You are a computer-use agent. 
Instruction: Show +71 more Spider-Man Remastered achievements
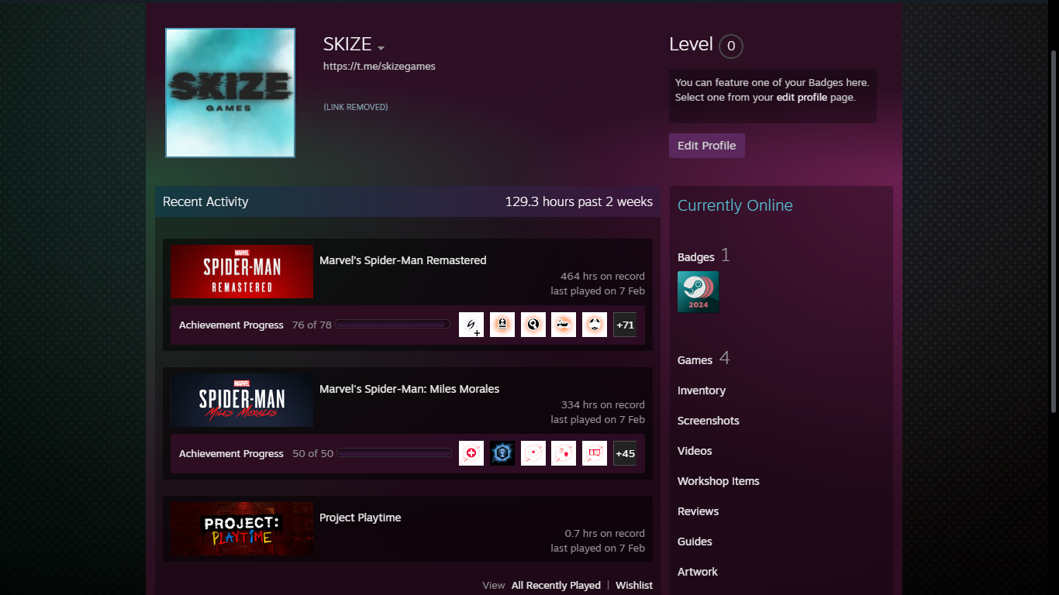pos(625,325)
